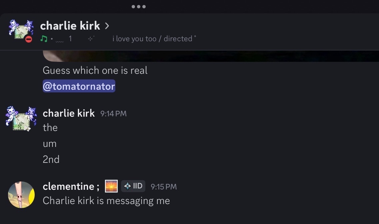Click the clementine ; username
This screenshot has height=224, width=379.
[x=71, y=186]
